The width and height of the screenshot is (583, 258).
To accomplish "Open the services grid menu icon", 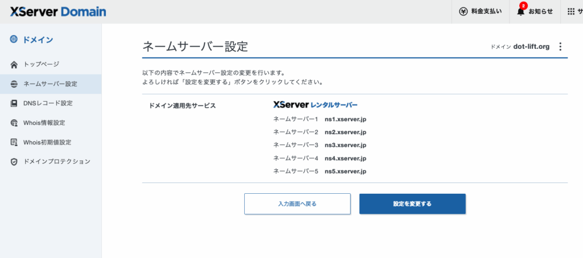I will pyautogui.click(x=571, y=11).
